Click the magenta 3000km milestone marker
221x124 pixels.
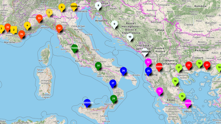pos(188,104)
